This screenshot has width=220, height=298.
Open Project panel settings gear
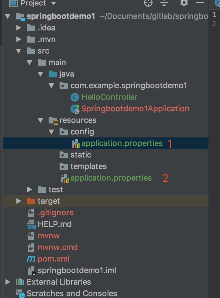click(x=184, y=3)
